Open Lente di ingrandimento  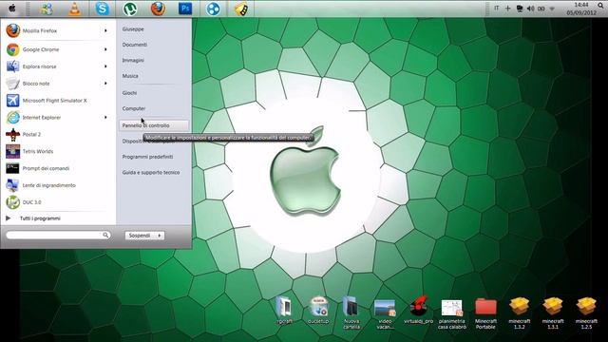pos(48,185)
